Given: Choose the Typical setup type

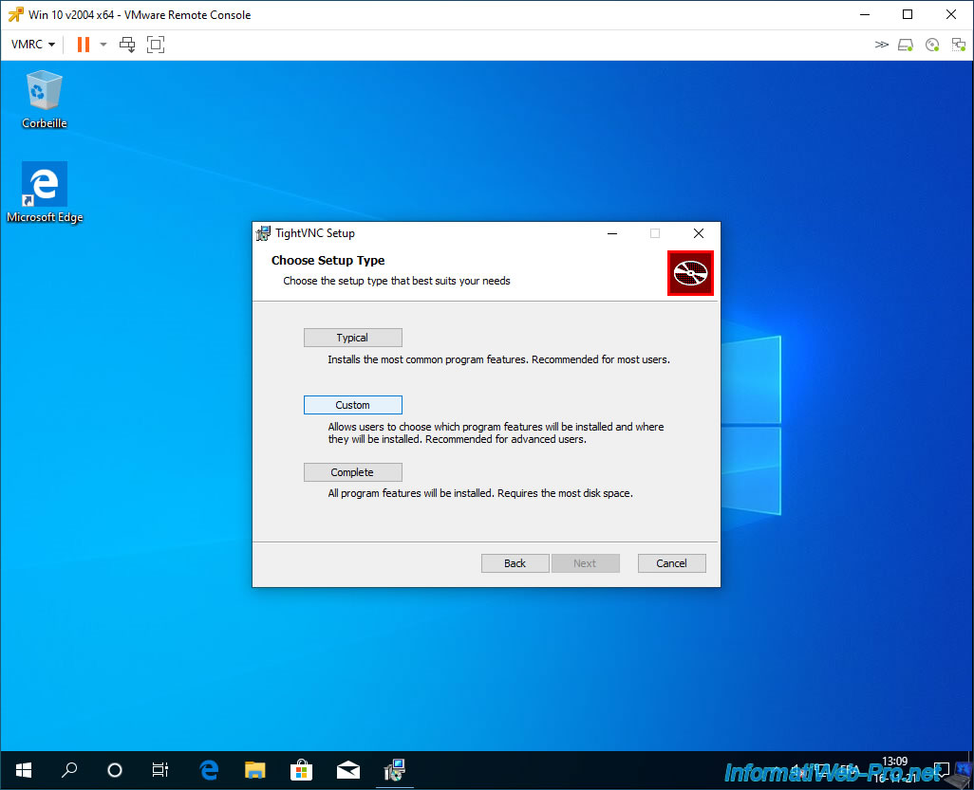Looking at the screenshot, I should [353, 338].
